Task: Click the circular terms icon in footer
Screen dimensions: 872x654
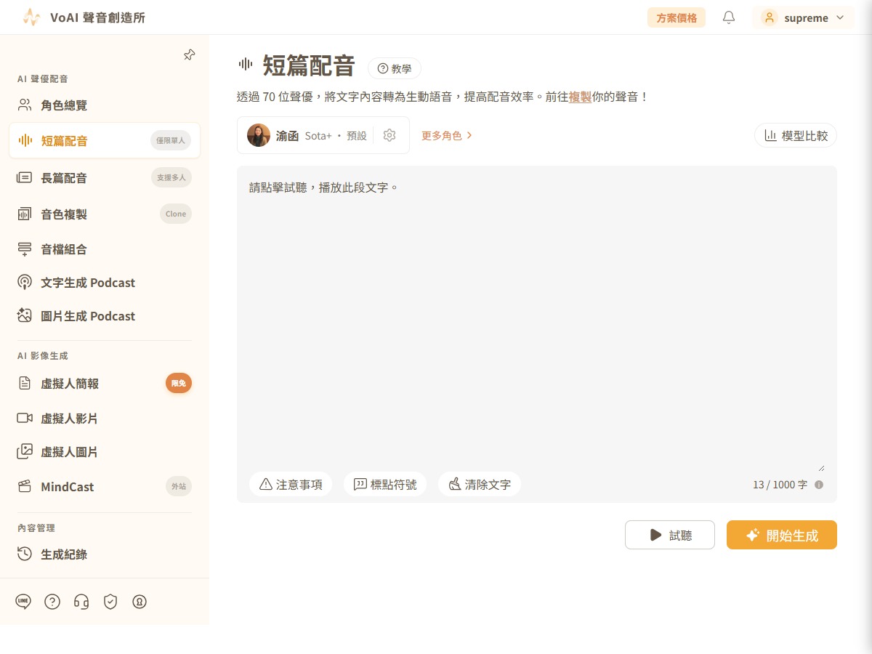Action: [x=140, y=602]
